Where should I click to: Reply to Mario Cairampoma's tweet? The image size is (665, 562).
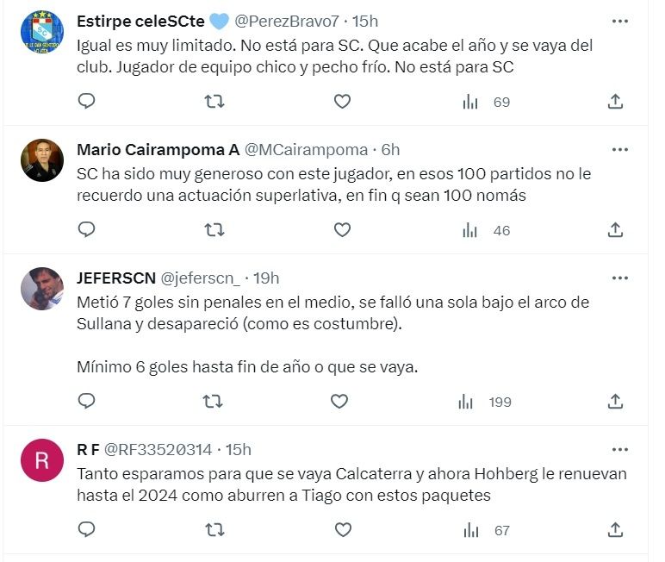[x=86, y=230]
